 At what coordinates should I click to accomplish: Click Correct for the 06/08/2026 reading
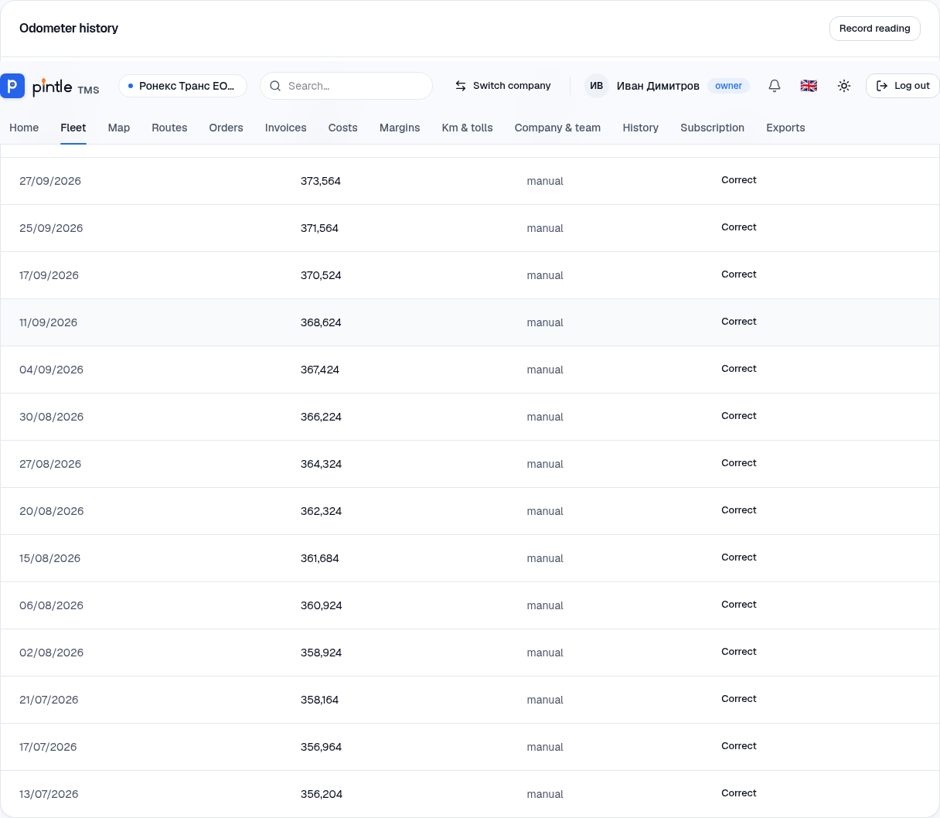739,605
